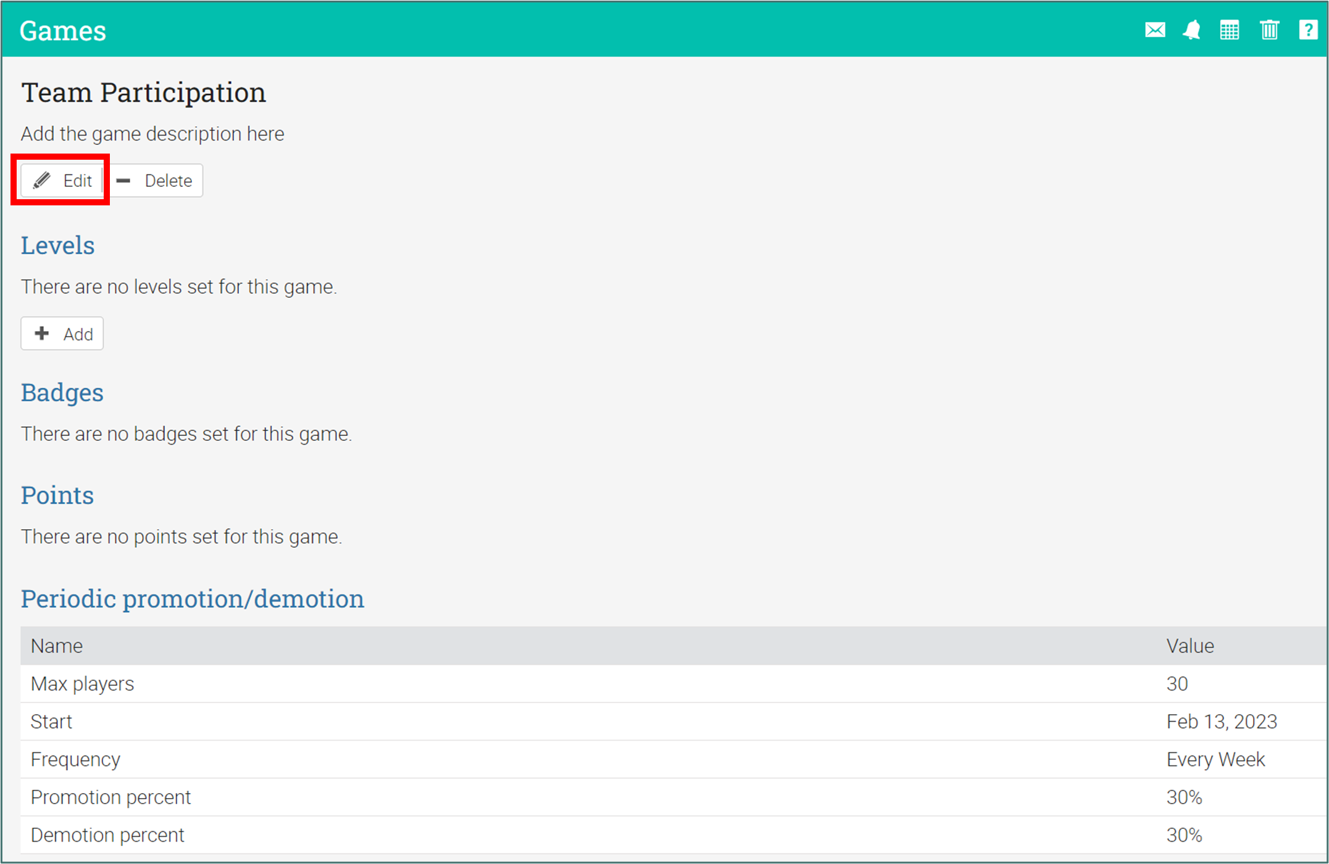The width and height of the screenshot is (1329, 864).
Task: Click the Games page title
Action: coord(62,31)
